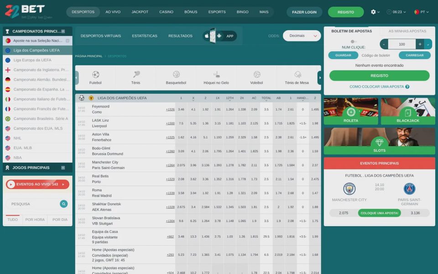Open the PT language dropdown
Viewport: 438px width, 274px height.
coord(421,12)
